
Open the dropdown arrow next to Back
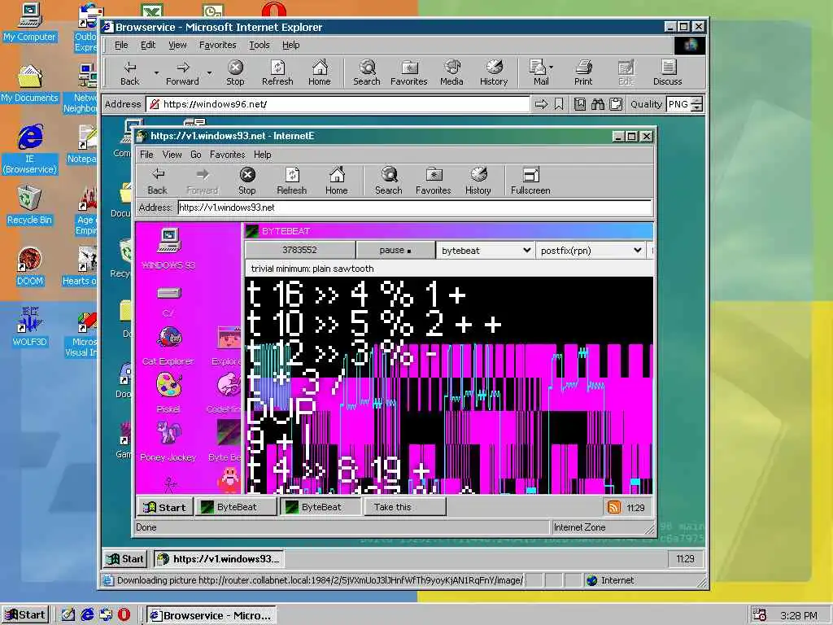(x=156, y=72)
